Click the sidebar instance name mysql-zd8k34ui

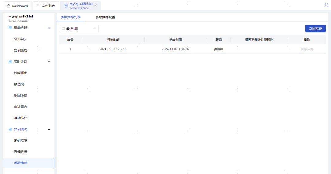[x=21, y=17]
